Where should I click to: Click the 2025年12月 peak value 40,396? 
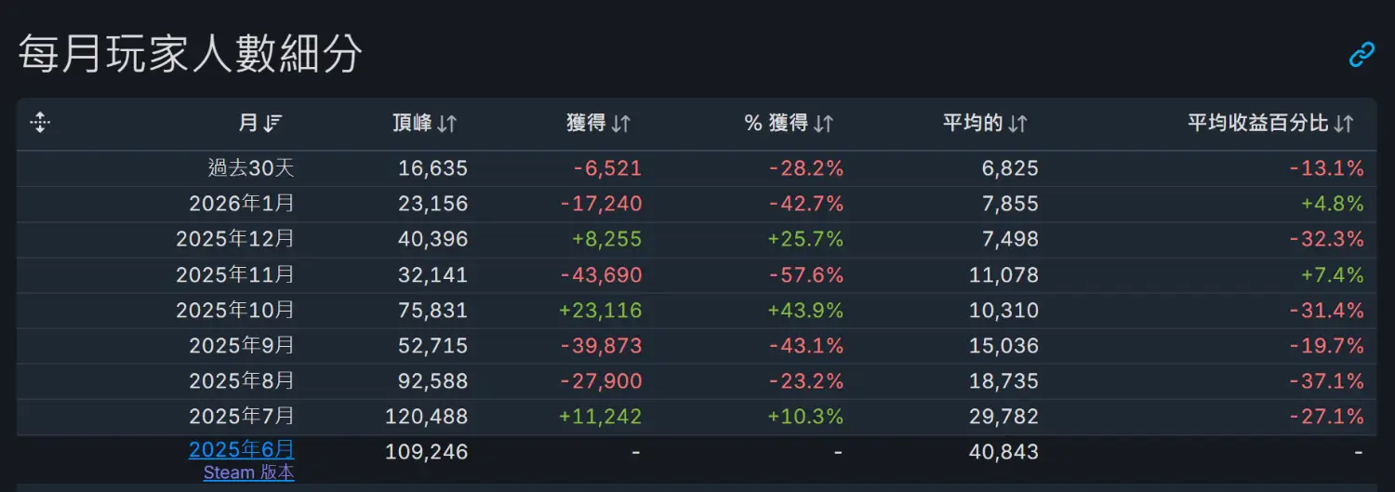pos(433,239)
